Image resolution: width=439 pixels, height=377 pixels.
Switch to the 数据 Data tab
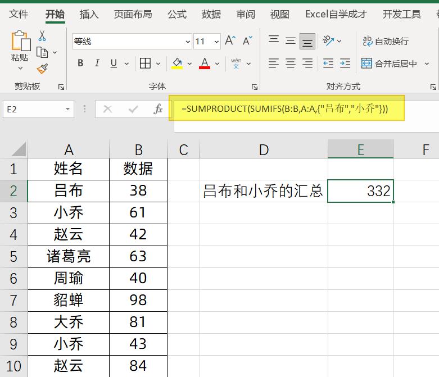(x=211, y=14)
